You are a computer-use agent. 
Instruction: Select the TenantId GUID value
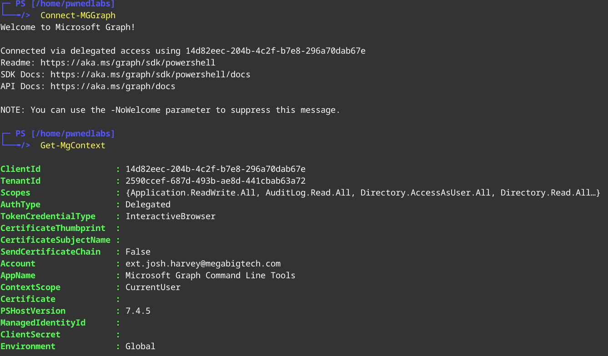215,181
